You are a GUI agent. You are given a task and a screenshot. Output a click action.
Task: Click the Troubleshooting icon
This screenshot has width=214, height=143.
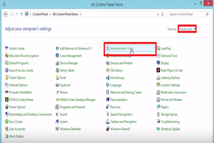[x=158, y=122]
